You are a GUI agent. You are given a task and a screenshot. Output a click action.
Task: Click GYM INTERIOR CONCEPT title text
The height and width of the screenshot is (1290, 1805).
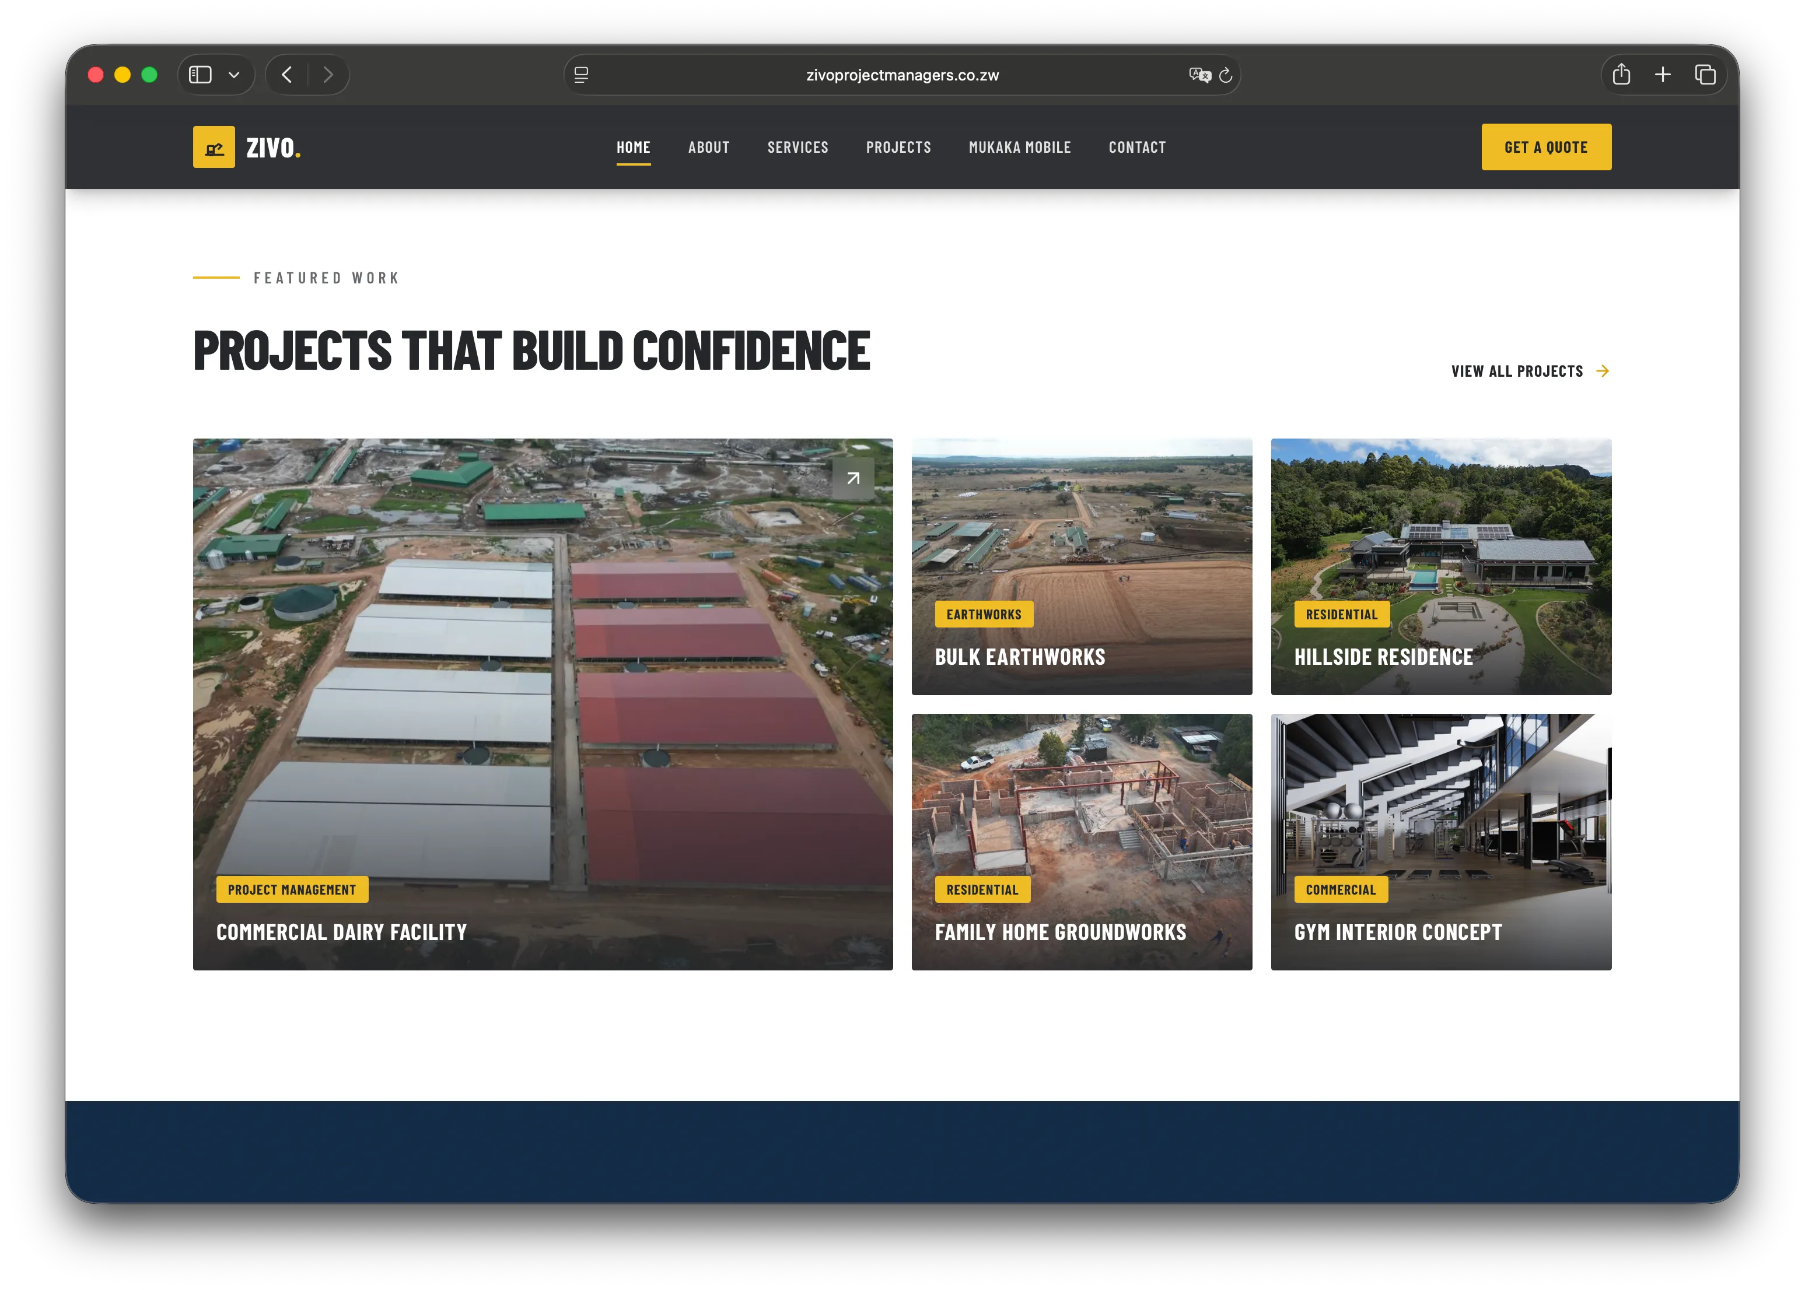coord(1397,932)
